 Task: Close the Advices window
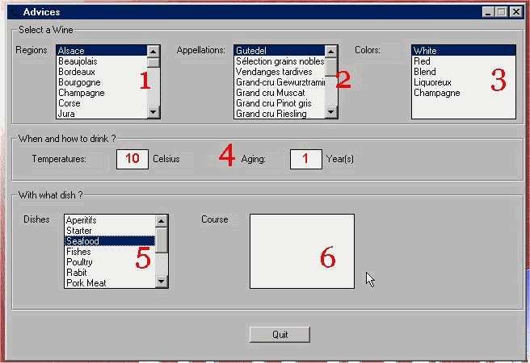tap(515, 12)
